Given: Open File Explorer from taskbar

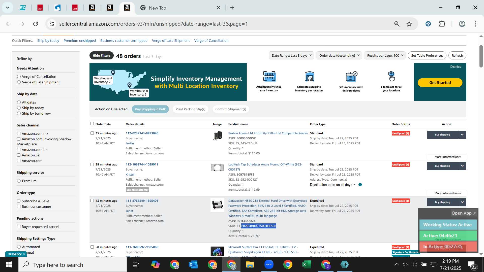Looking at the screenshot, I should [250, 265].
